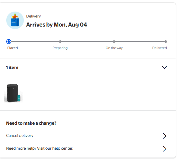The height and width of the screenshot is (160, 177).
Task: Click the help center arrow chevron
Action: coord(164,149)
